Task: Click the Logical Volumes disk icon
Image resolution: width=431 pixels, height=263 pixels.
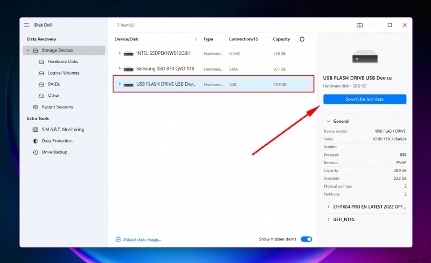Action: point(41,73)
